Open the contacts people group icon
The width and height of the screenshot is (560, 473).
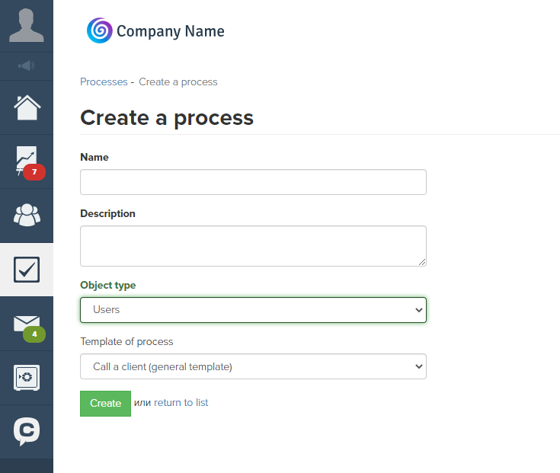27,215
